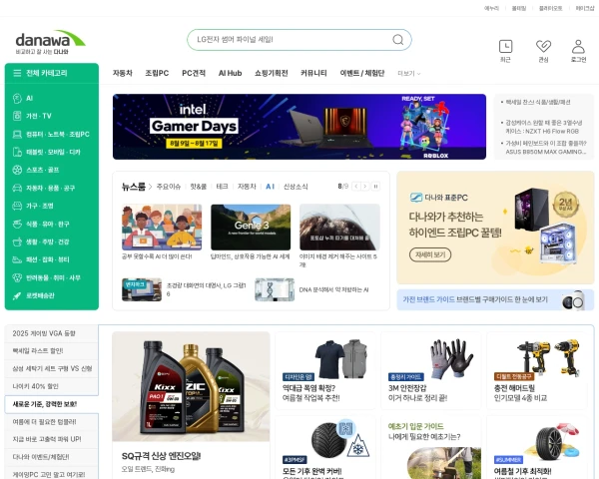599x479 pixels.
Task: Open the Intel Gamer Days banner
Action: pyautogui.click(x=299, y=127)
